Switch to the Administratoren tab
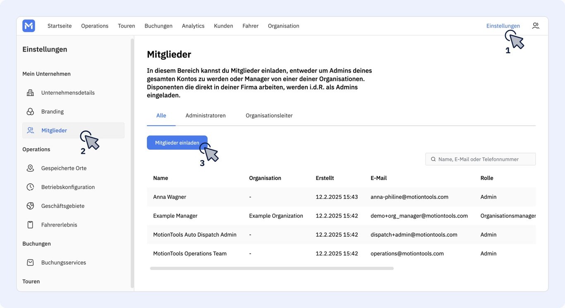The width and height of the screenshot is (565, 308). [x=206, y=116]
